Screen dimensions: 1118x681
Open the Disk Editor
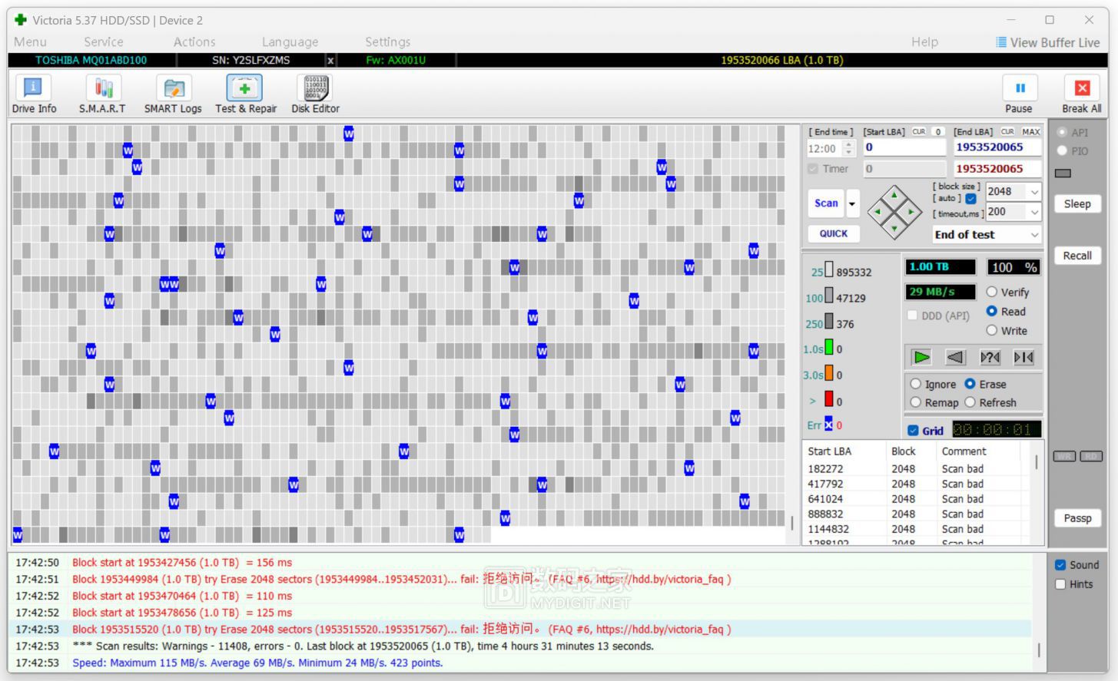315,94
